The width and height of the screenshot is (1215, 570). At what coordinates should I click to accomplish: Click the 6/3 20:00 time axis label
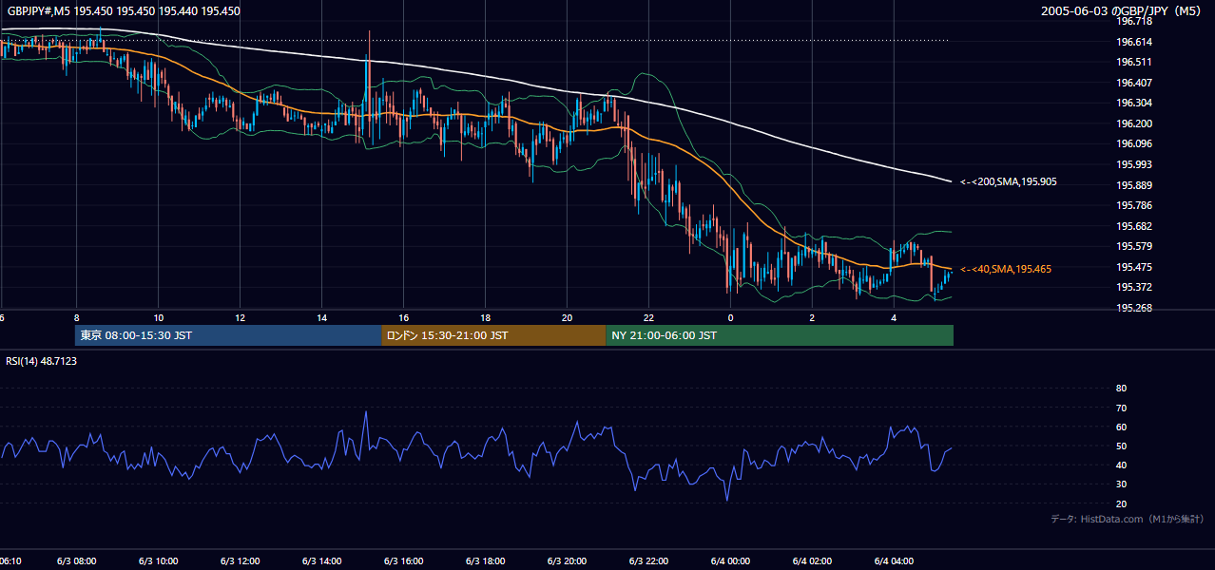(x=567, y=560)
